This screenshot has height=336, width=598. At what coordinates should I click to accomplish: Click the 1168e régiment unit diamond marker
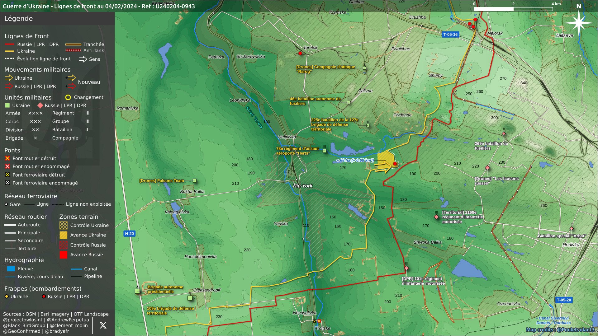pyautogui.click(x=436, y=217)
